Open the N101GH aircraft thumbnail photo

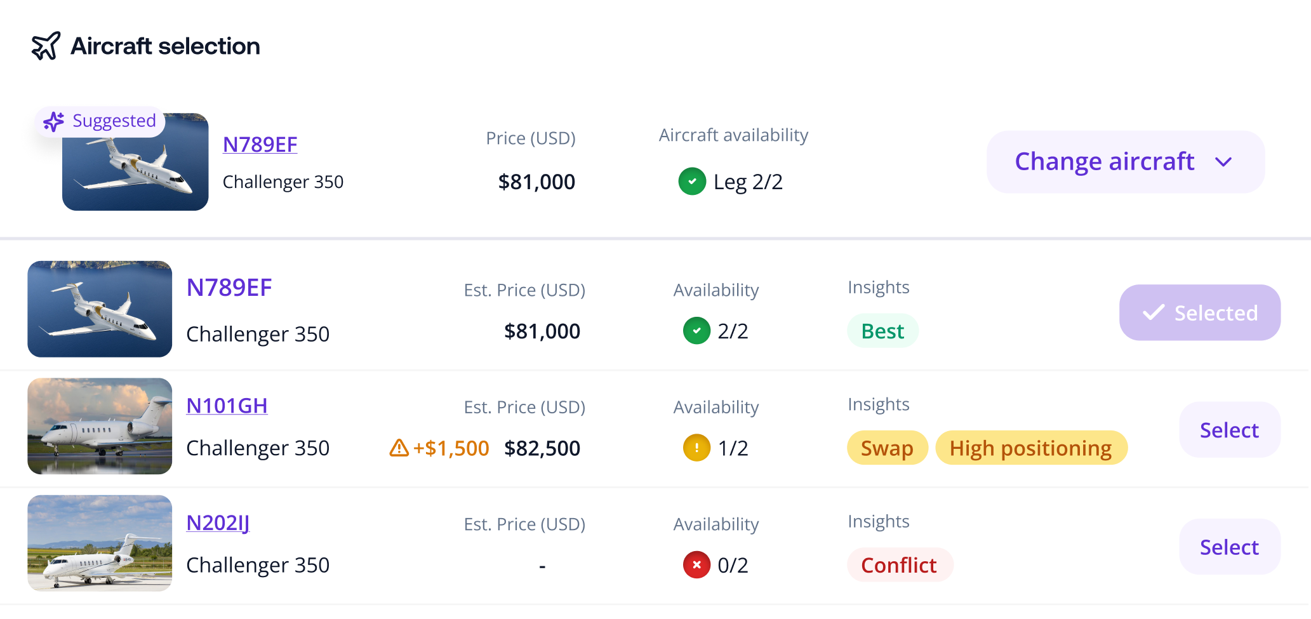click(100, 426)
